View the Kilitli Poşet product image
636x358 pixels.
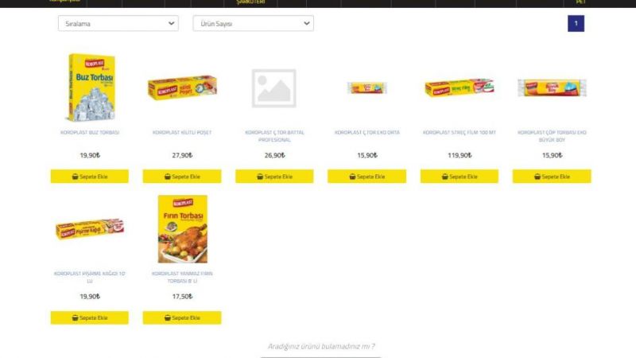[183, 88]
